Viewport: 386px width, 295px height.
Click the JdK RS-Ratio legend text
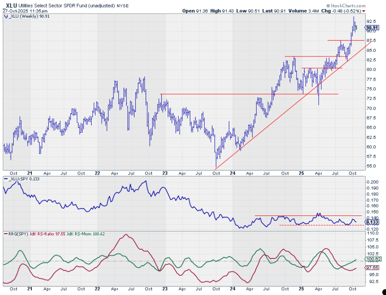pos(48,234)
